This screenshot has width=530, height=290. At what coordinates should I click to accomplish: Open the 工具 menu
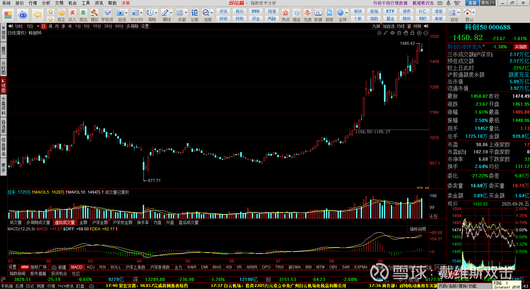[86, 3]
